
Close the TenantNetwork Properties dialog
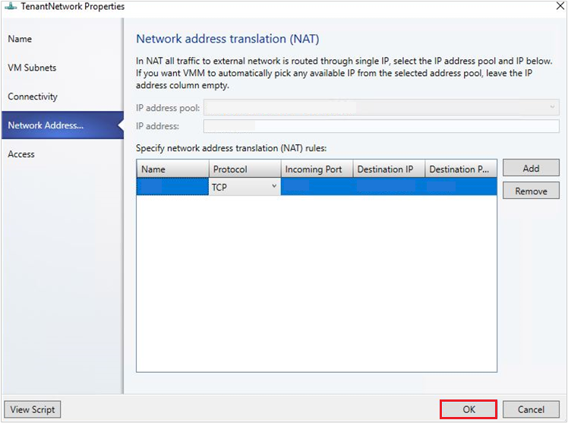click(560, 6)
